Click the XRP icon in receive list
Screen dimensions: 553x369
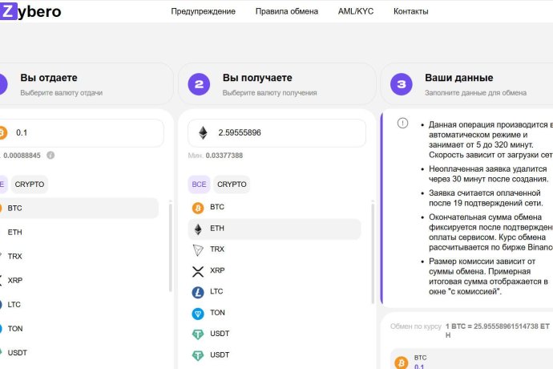[x=198, y=271]
